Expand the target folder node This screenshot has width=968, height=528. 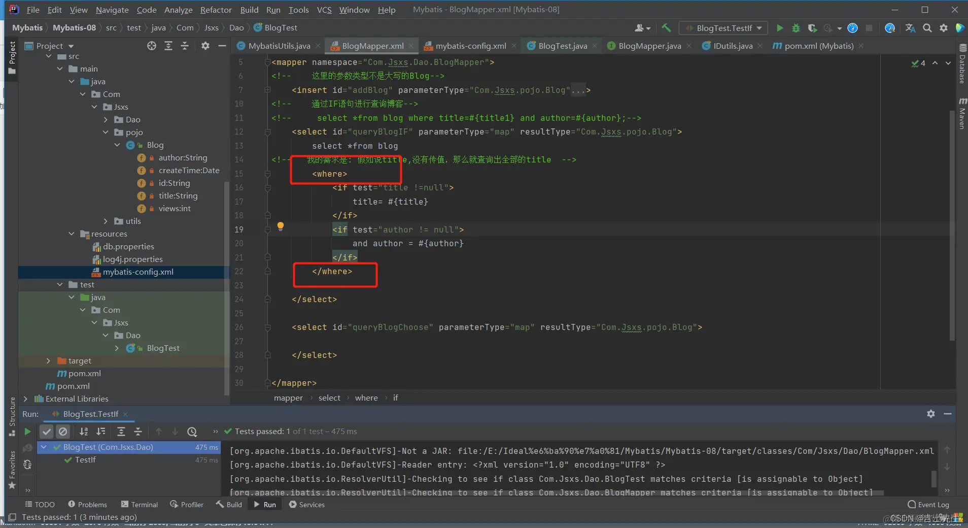[48, 360]
